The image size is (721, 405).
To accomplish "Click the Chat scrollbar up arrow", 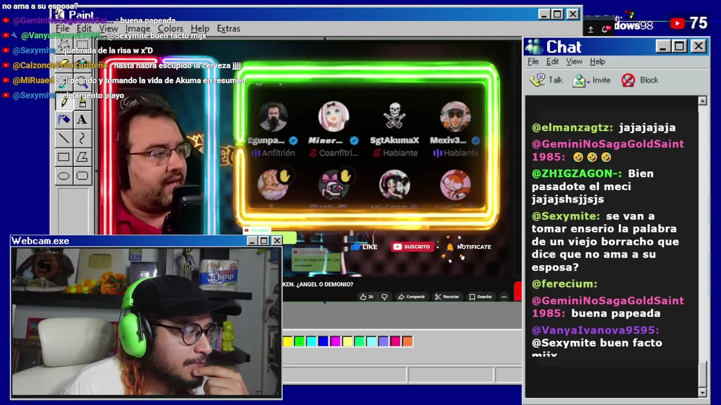I will tap(702, 101).
